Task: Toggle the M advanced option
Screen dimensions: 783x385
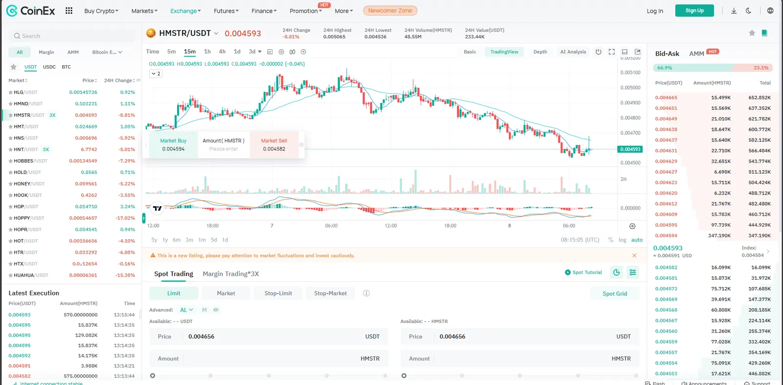Action: [x=205, y=310]
